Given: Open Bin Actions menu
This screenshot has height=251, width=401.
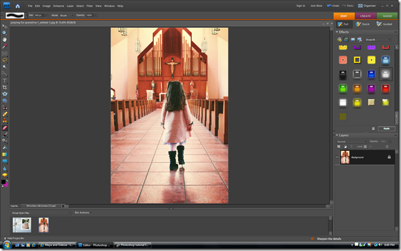Looking at the screenshot, I should 83,212.
